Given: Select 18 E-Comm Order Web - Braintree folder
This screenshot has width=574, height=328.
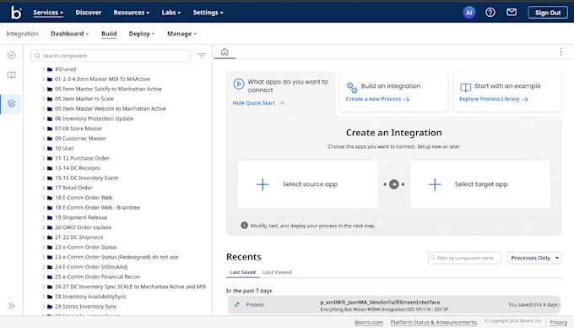Looking at the screenshot, I should pyautogui.click(x=97, y=208).
